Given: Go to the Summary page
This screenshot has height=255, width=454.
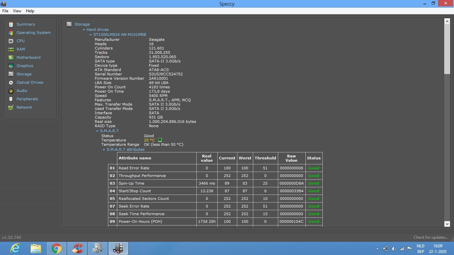Looking at the screenshot, I should (26, 24).
